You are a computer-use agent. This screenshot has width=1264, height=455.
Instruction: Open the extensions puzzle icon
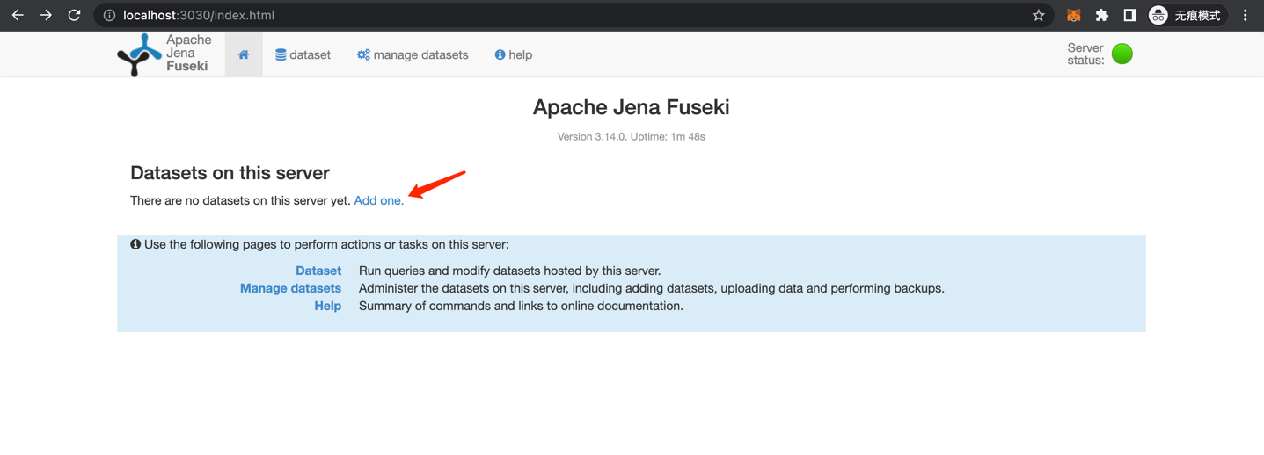tap(1101, 15)
